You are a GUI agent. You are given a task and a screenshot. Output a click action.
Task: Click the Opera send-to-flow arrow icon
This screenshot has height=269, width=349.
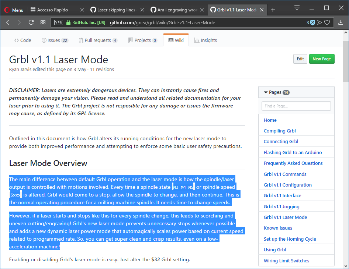click(320, 22)
